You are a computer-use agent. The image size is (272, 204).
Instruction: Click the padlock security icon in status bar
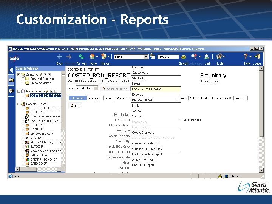point(220,176)
